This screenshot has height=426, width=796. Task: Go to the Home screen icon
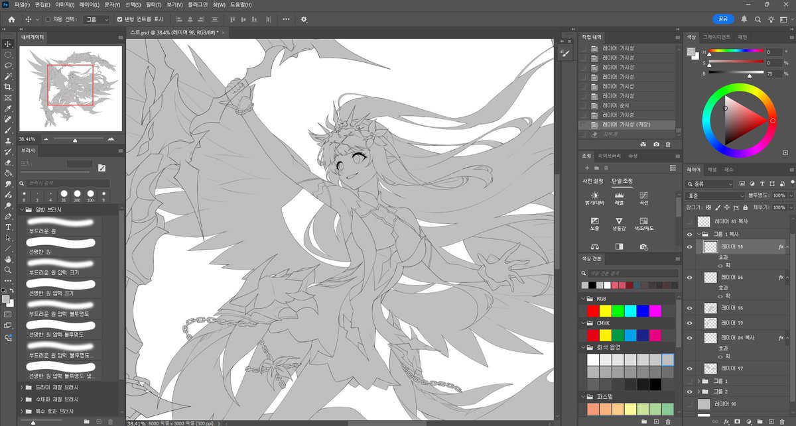pos(11,19)
